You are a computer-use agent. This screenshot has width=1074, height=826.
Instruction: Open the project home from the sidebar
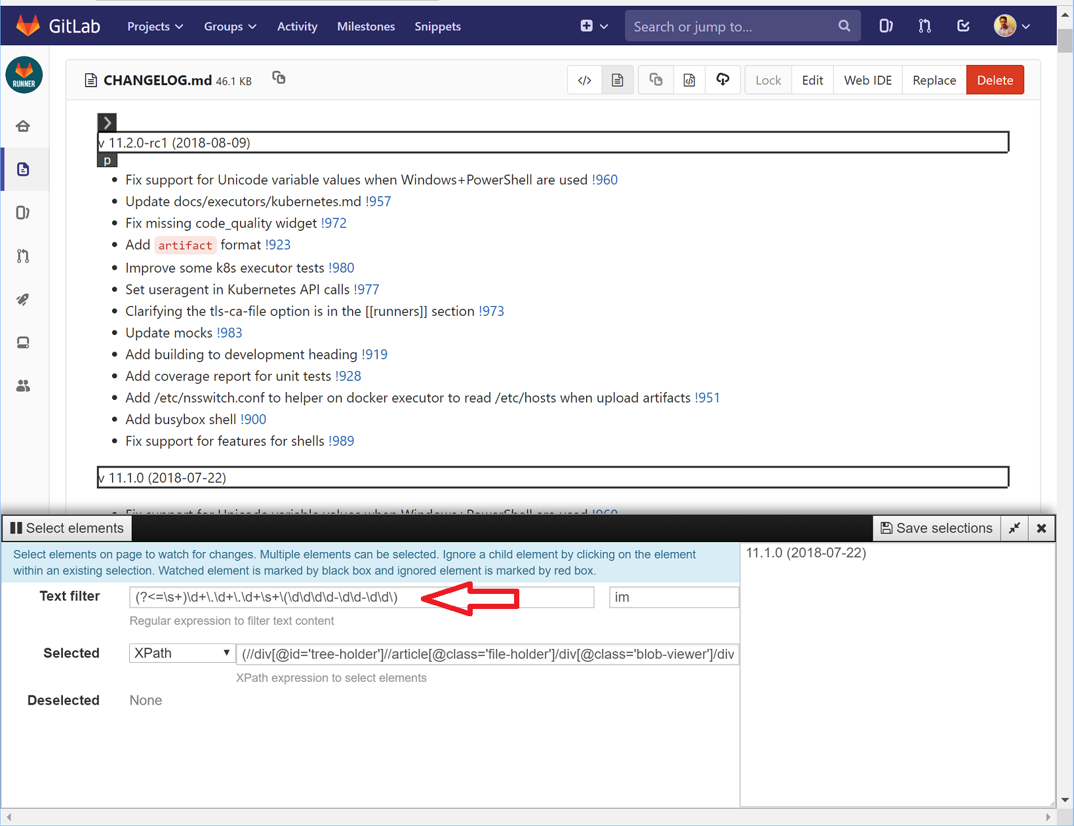coord(24,125)
